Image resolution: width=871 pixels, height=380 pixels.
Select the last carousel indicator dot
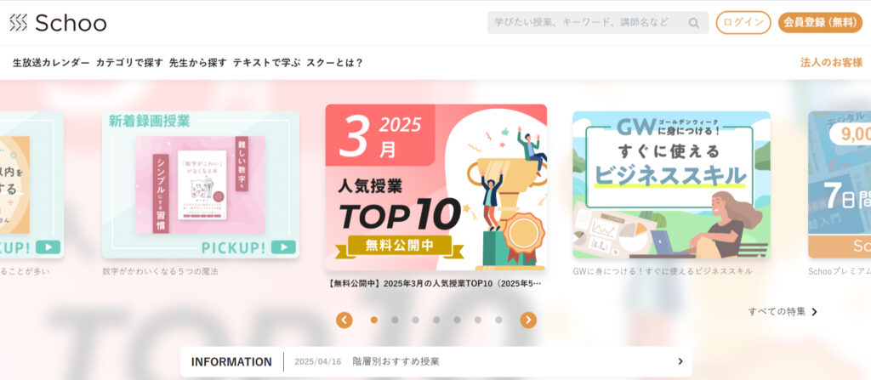click(498, 320)
